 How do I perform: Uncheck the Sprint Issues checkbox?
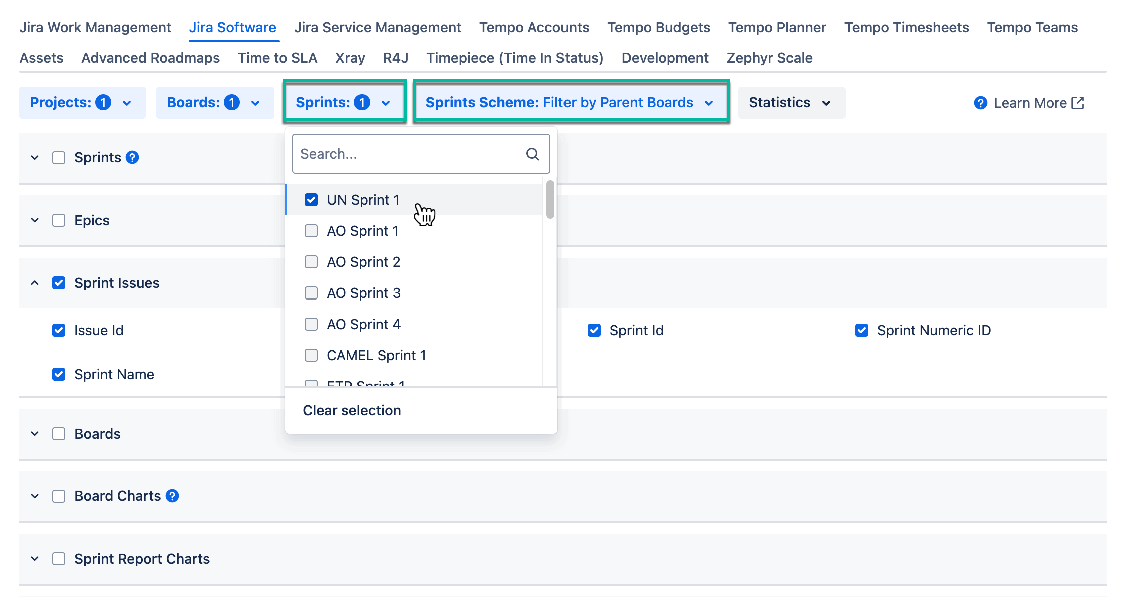(59, 283)
